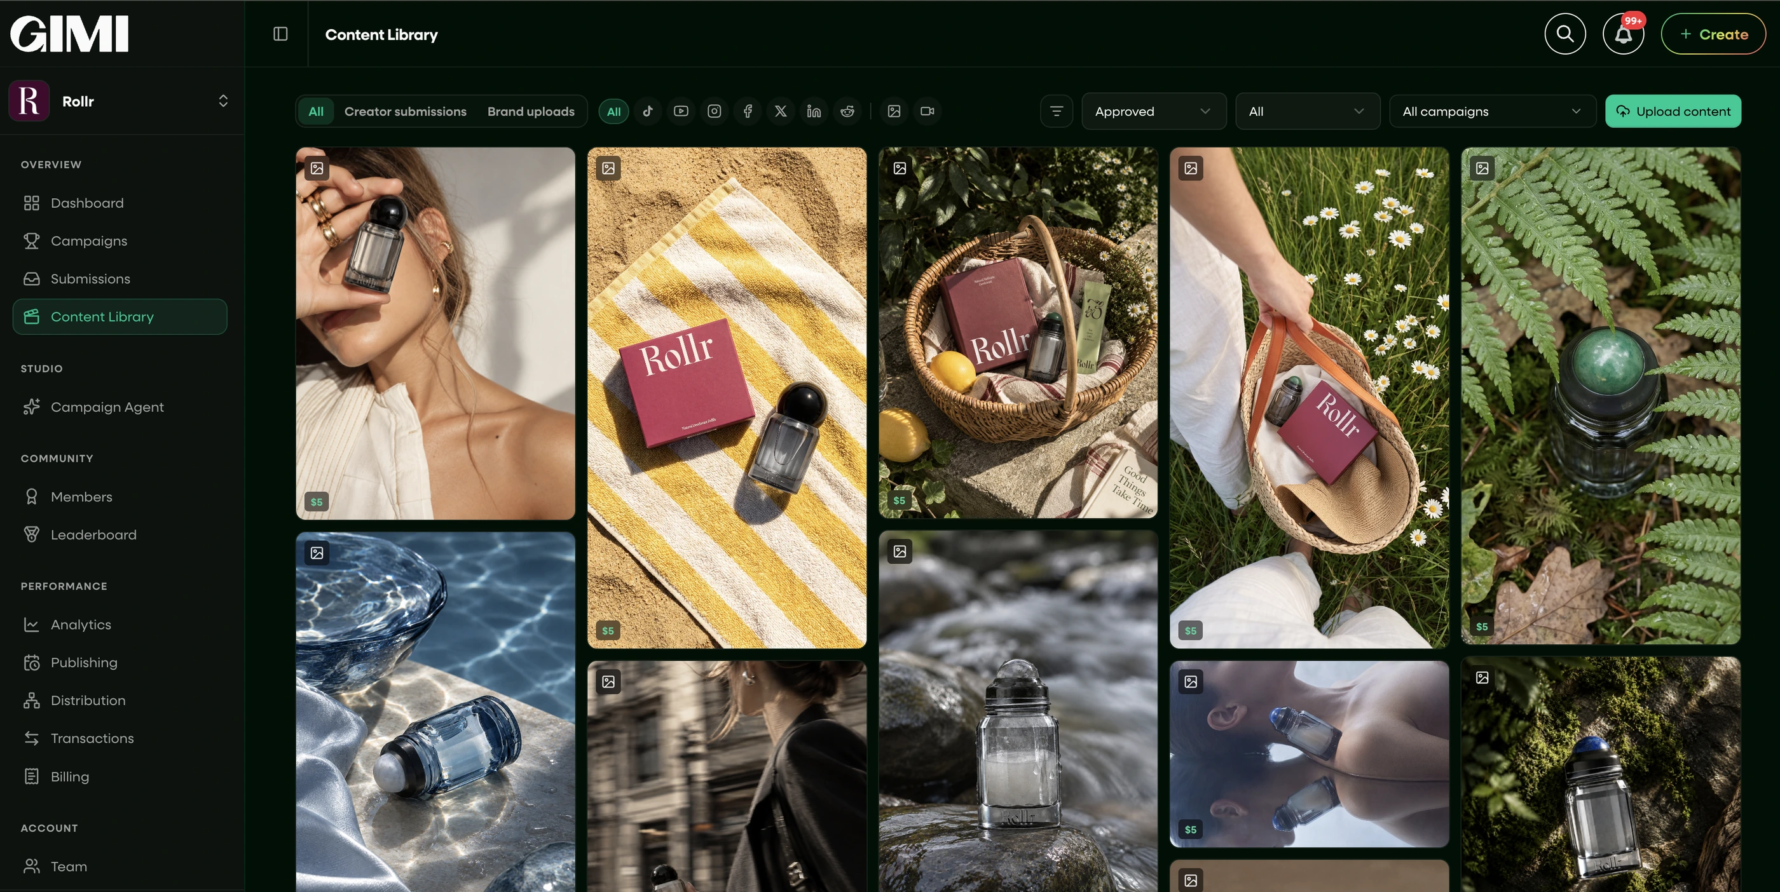Image resolution: width=1780 pixels, height=892 pixels.
Task: Open the search icon in the header
Action: pos(1564,34)
